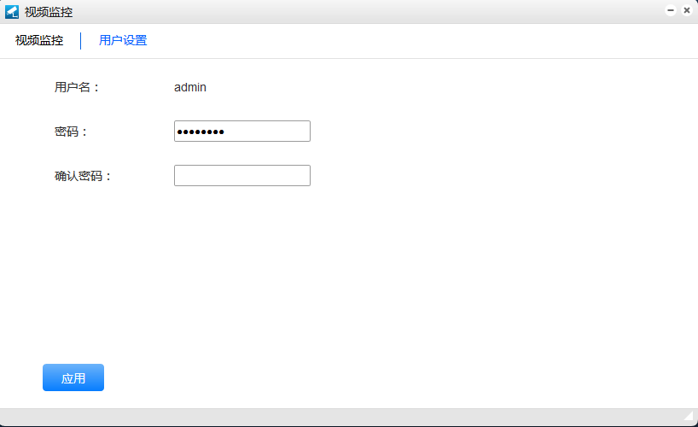Click the vertical divider between the two tabs
698x427 pixels.
81,40
